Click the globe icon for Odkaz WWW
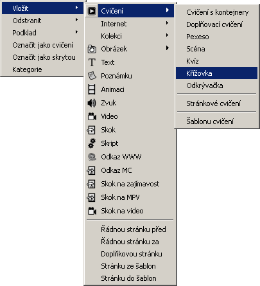Viewport: 260px width, 286px height. point(92,157)
